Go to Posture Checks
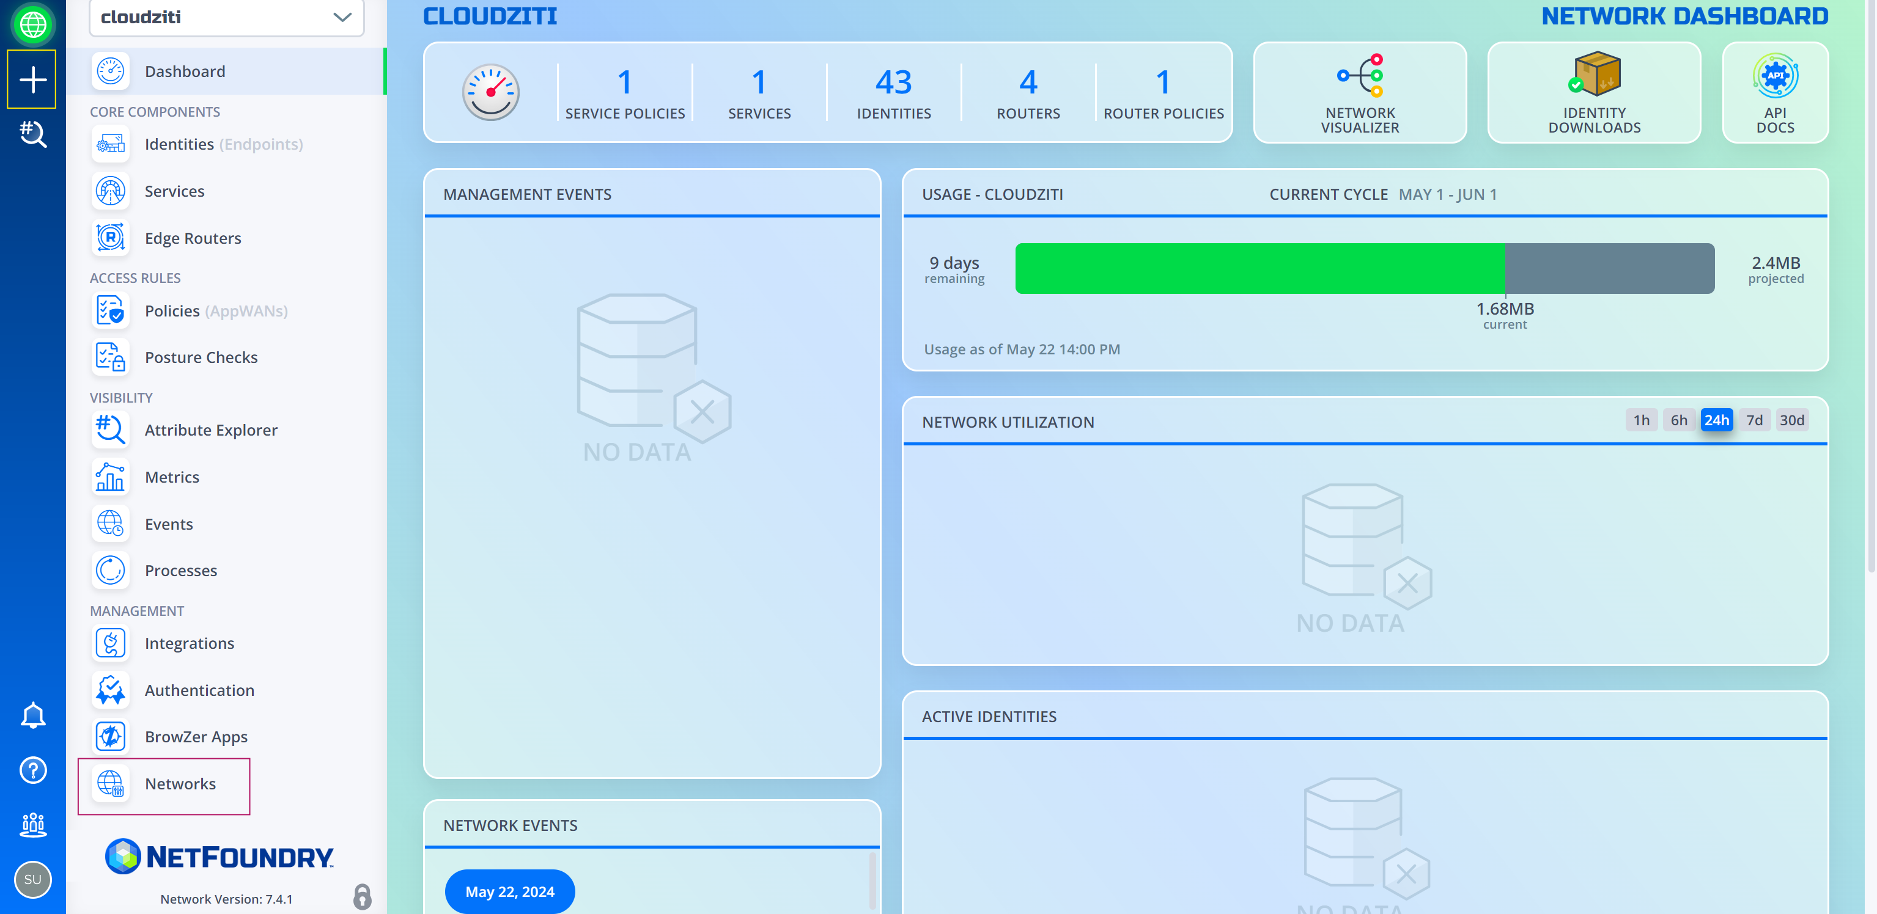Viewport: 1877px width, 914px height. [227, 357]
